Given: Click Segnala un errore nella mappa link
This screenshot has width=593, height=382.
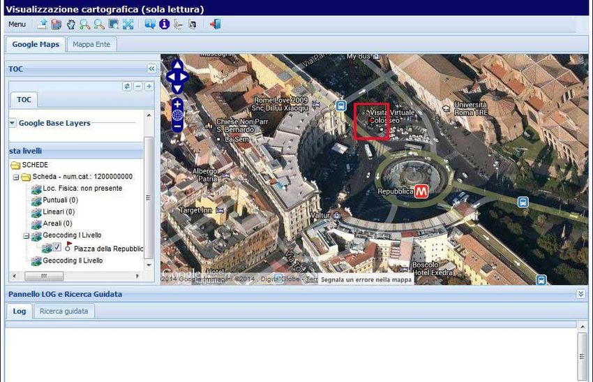Looking at the screenshot, I should (x=366, y=280).
